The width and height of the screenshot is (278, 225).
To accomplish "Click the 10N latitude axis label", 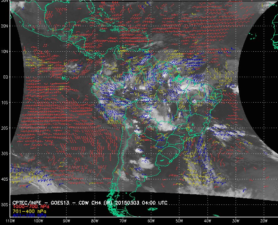I will (x=4, y=51).
